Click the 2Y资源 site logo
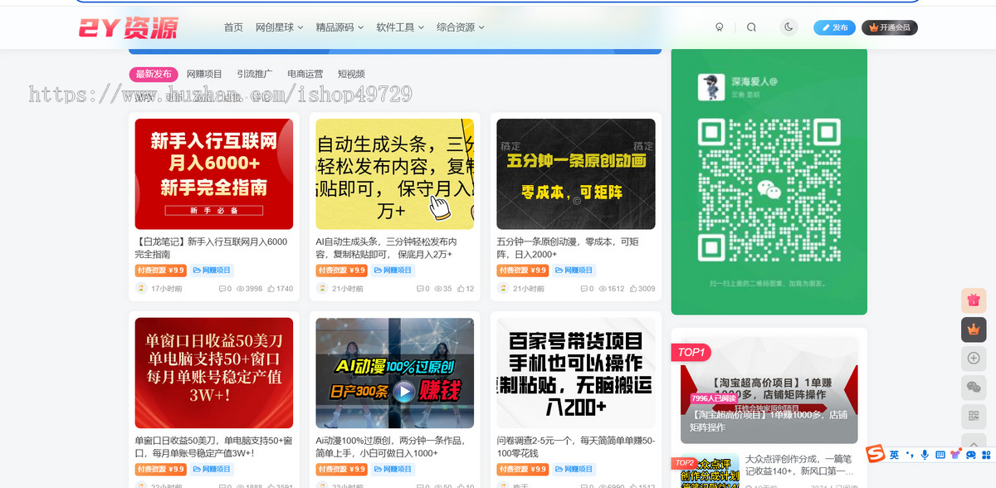 tap(128, 27)
